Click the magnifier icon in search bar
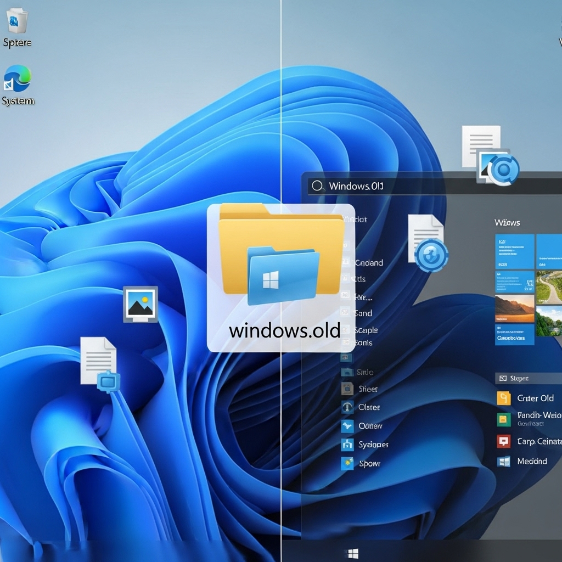562x562 pixels. (x=317, y=186)
